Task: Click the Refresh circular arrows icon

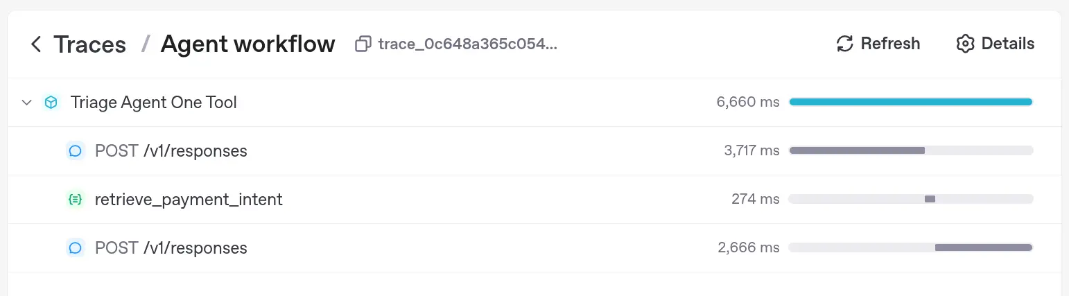Action: 844,44
